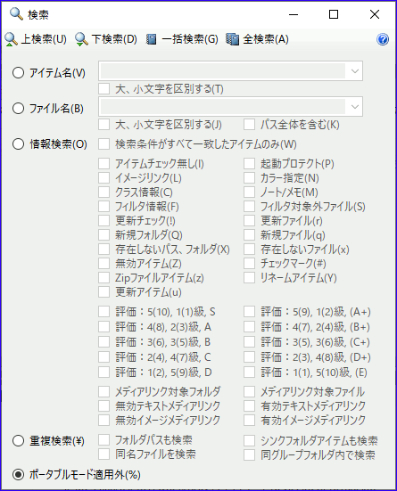Enable the パス全体を含む(K) checkbox
397x491 pixels.
point(249,125)
